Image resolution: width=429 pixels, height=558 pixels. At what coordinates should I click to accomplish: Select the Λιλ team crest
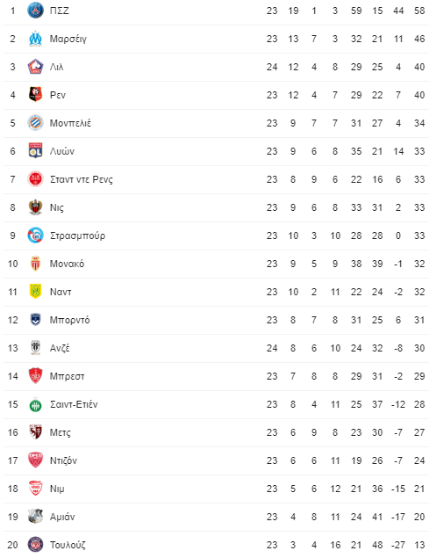coord(36,67)
